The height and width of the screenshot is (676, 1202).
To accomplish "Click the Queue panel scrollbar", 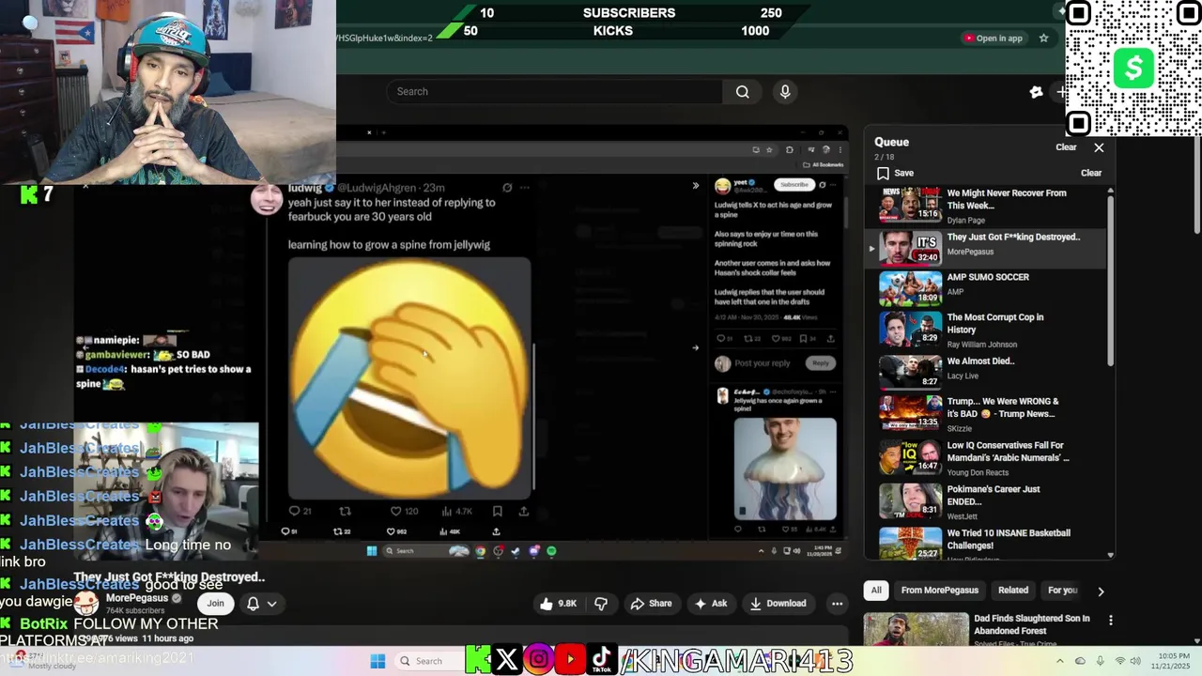I will coord(1111,281).
